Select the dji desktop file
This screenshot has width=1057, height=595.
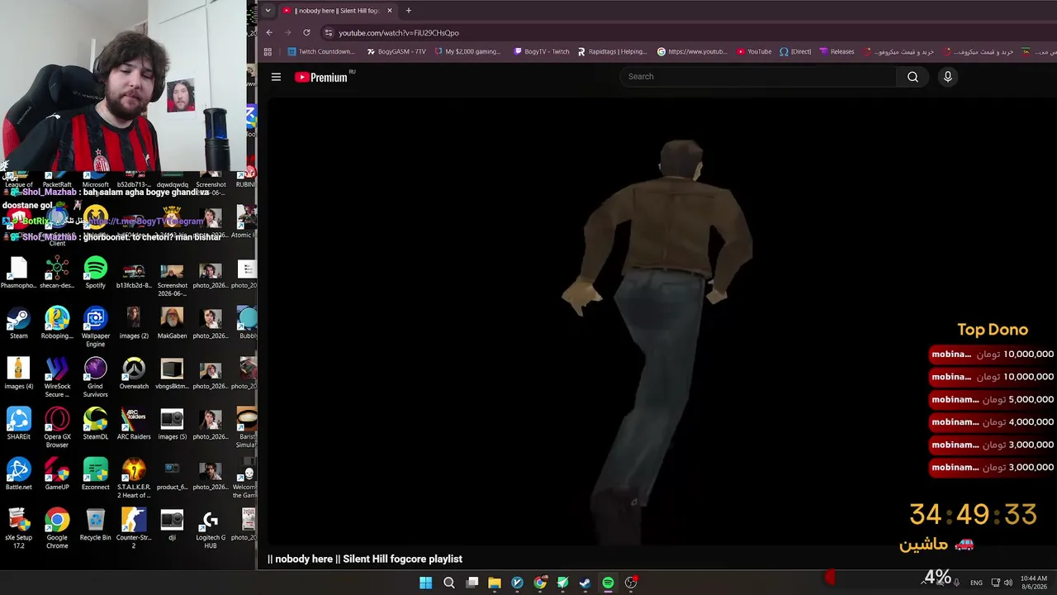click(172, 526)
